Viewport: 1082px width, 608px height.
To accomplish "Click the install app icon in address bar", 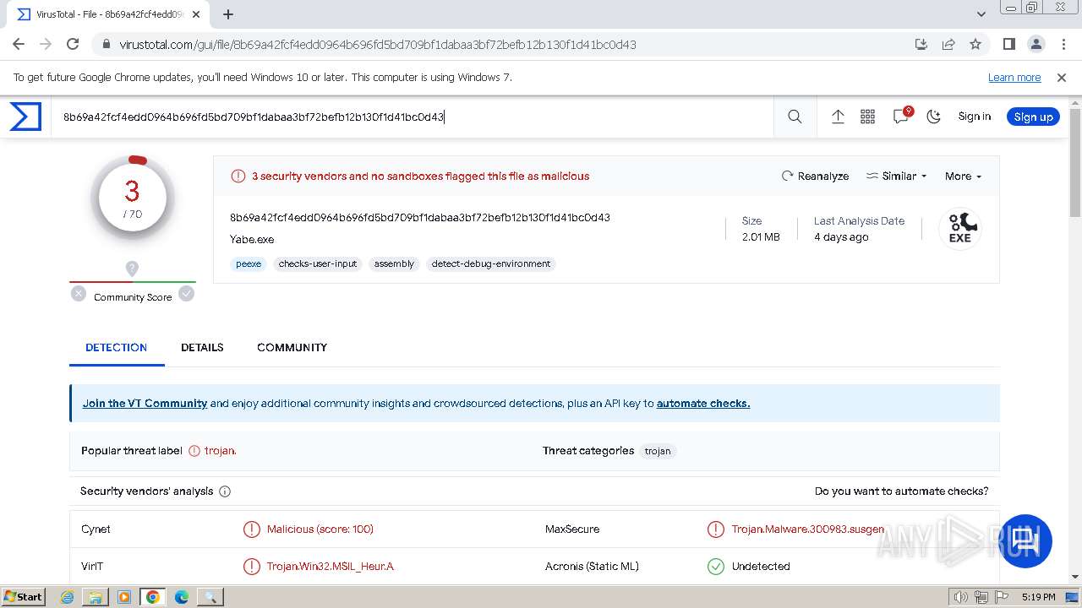I will pyautogui.click(x=921, y=44).
